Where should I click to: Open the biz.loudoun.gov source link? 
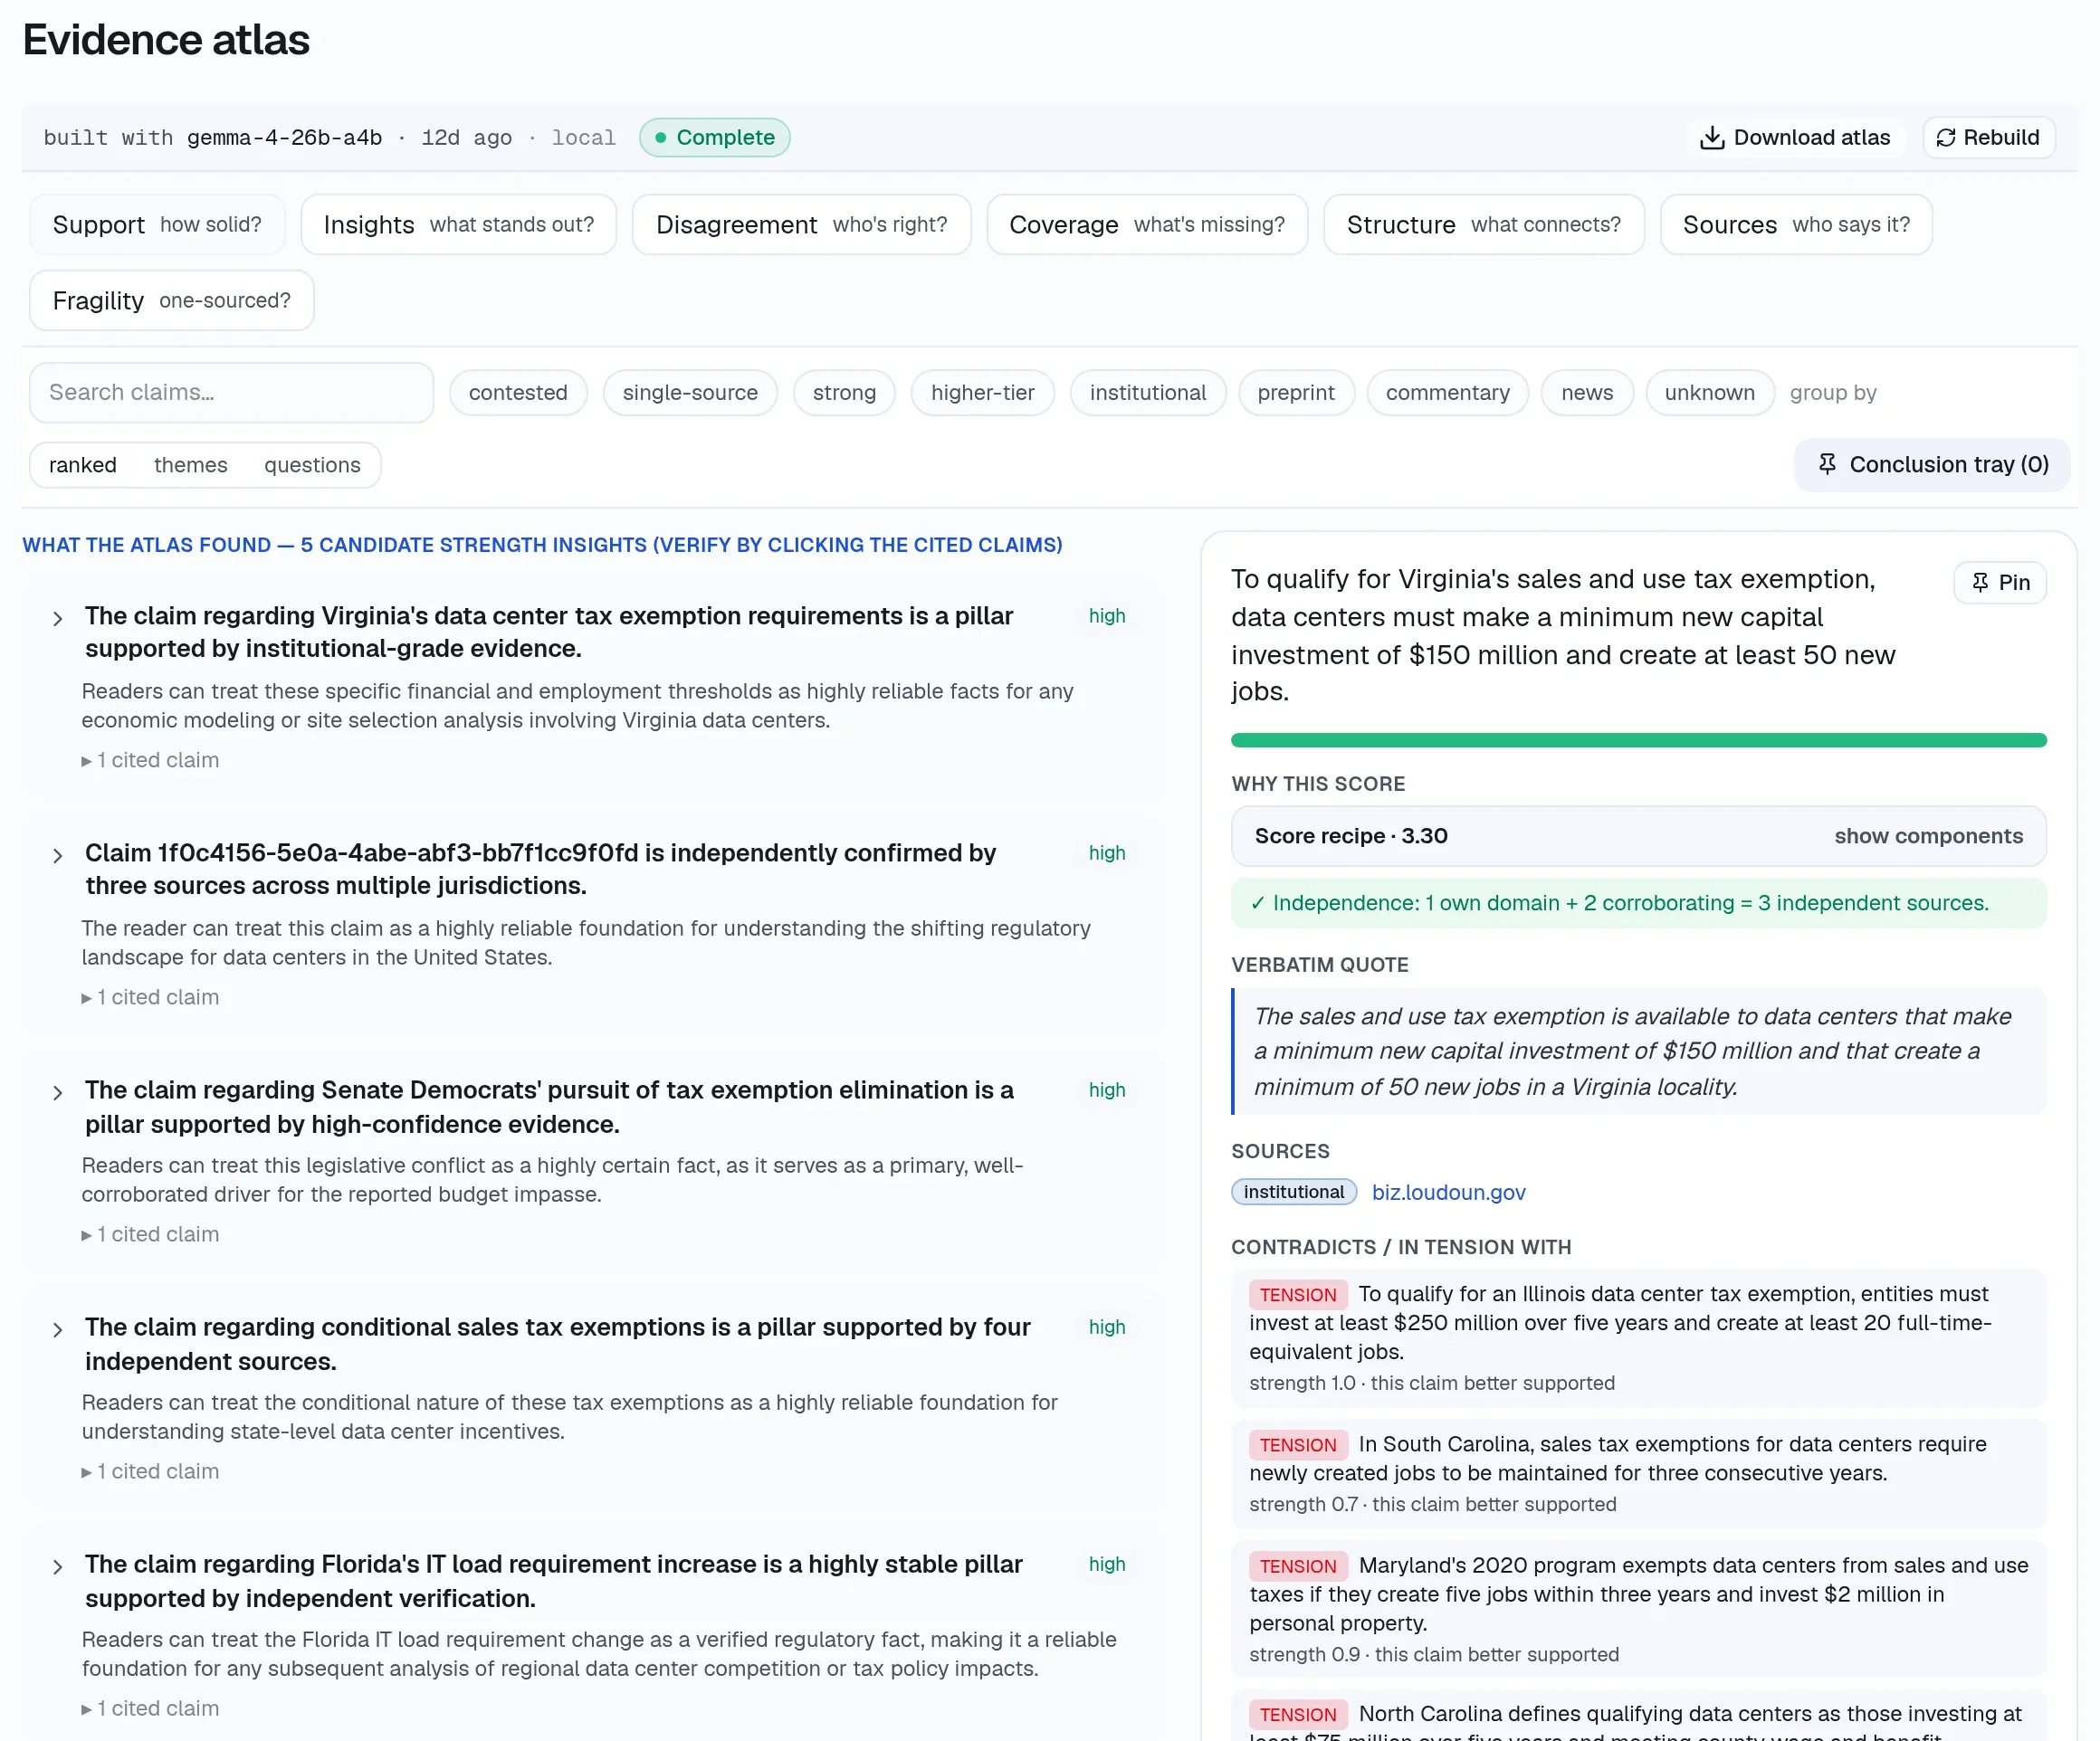point(1448,1193)
